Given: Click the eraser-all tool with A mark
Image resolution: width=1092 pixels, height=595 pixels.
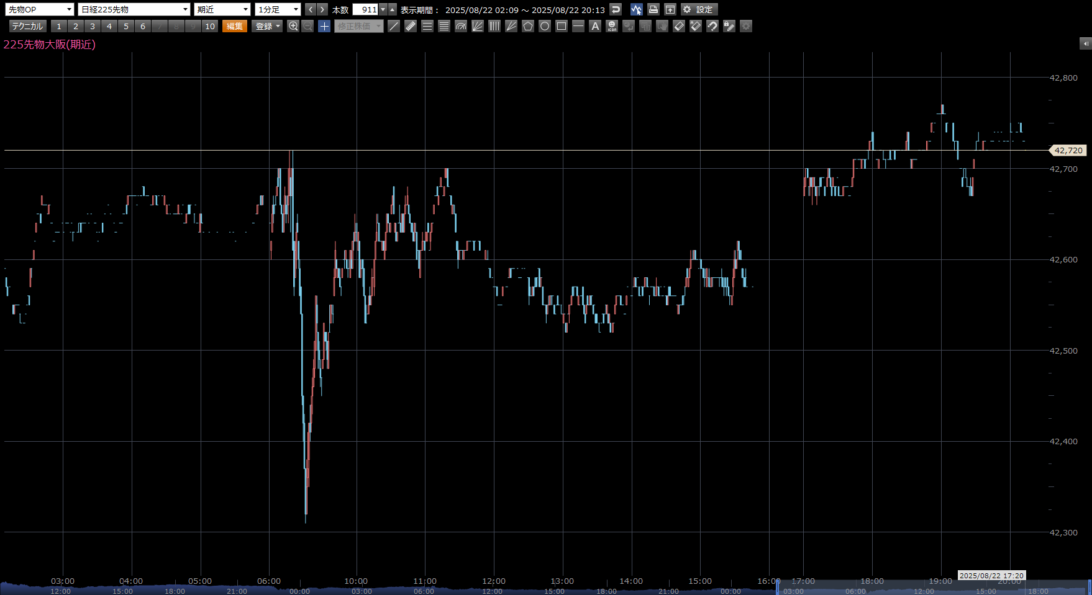Looking at the screenshot, I should (x=696, y=26).
